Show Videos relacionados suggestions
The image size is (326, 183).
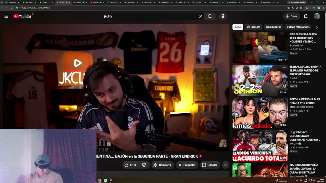coord(298,27)
